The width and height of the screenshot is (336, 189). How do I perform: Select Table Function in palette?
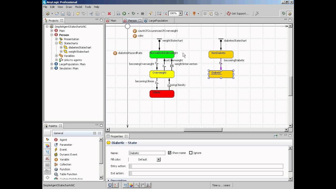68,174
